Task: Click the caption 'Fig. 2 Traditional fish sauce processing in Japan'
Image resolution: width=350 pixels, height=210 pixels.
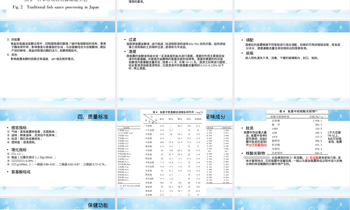Action: point(56,7)
